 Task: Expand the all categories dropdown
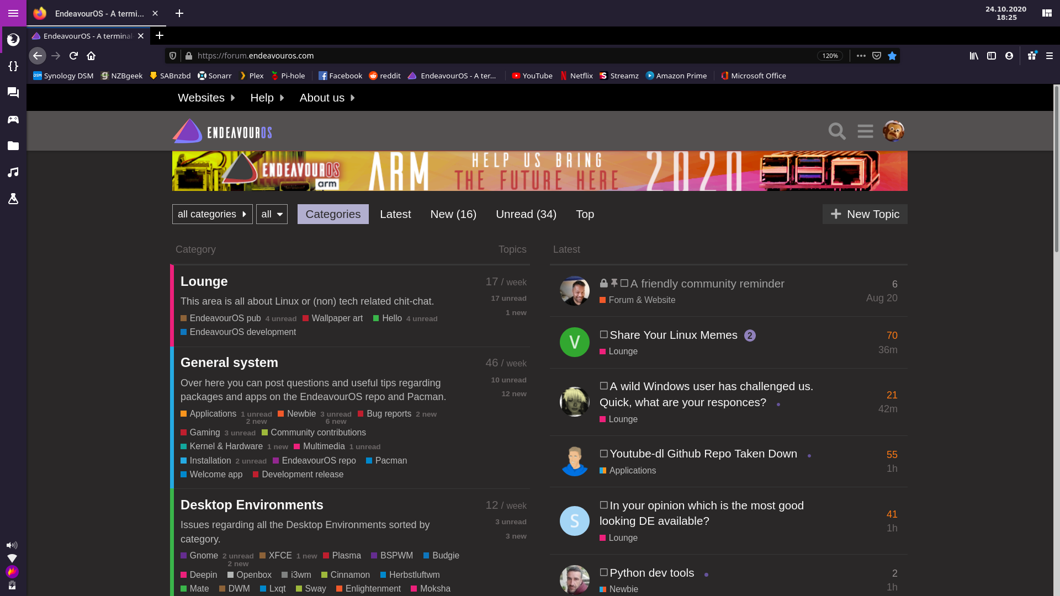212,214
